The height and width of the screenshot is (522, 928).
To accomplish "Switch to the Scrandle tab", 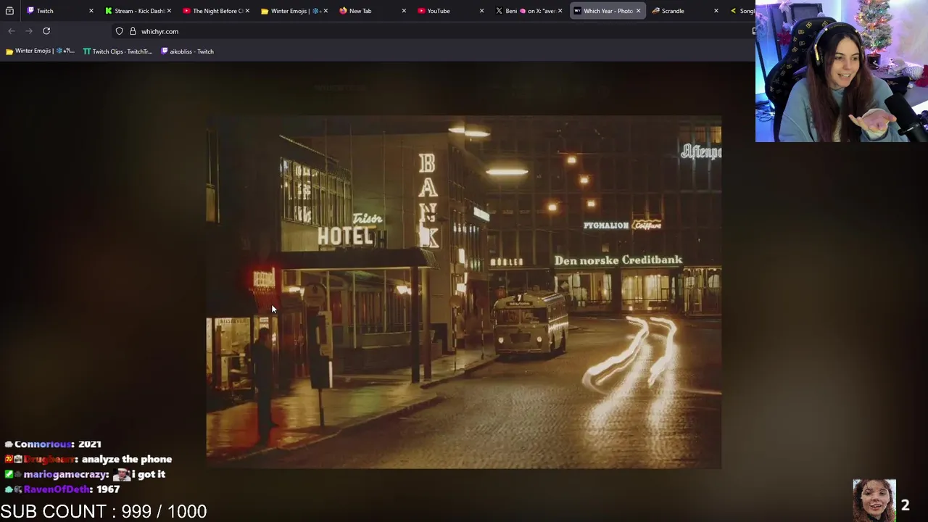I will click(x=686, y=11).
